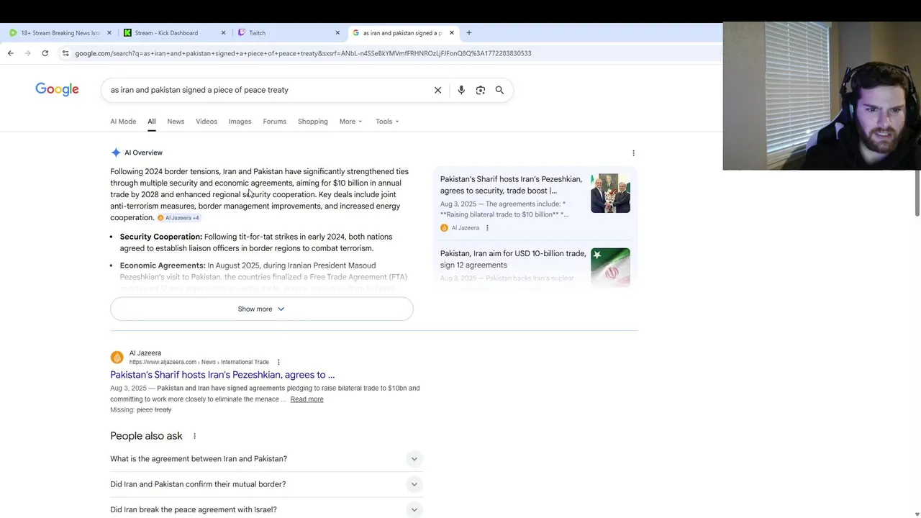Open AI Overview three-dot options menu
This screenshot has height=518, width=921.
click(633, 153)
